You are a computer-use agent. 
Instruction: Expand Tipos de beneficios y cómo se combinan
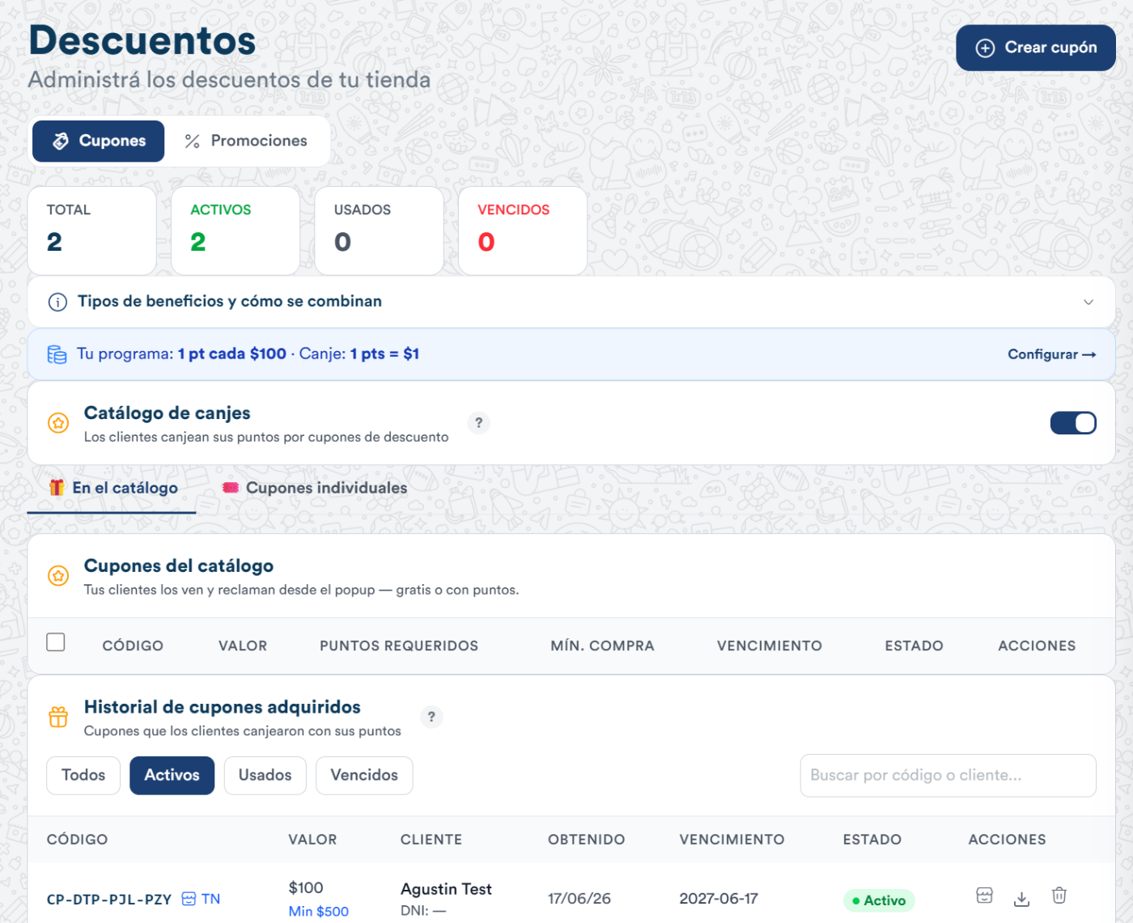point(571,302)
